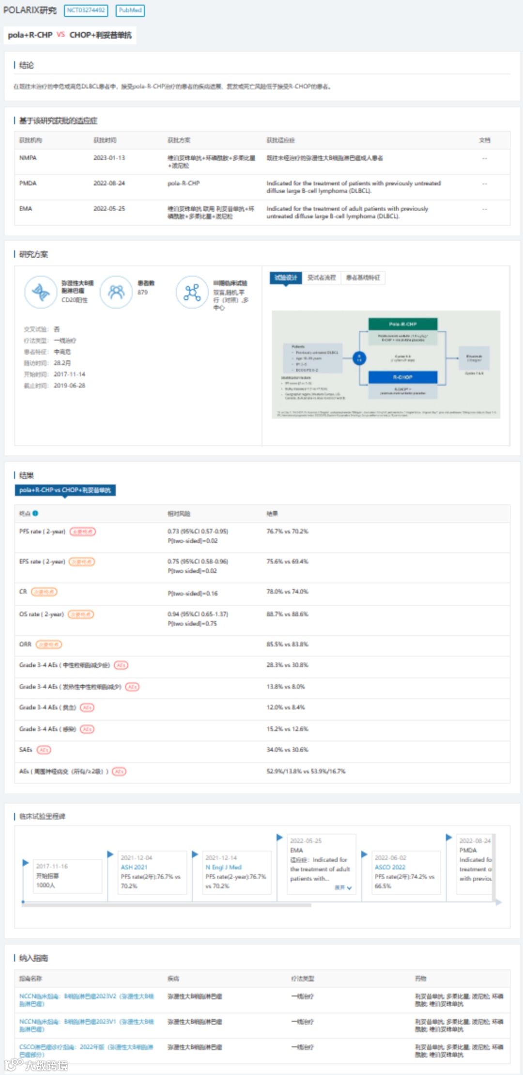
Task: Click the AEs badge on peripheral neuropathy row
Action: pyautogui.click(x=119, y=771)
